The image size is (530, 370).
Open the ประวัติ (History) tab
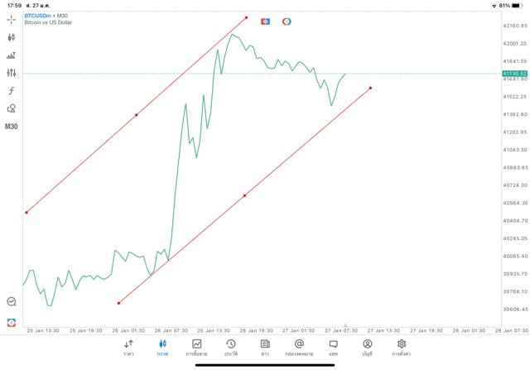coord(230,347)
